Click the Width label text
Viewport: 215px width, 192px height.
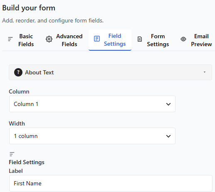click(x=17, y=123)
